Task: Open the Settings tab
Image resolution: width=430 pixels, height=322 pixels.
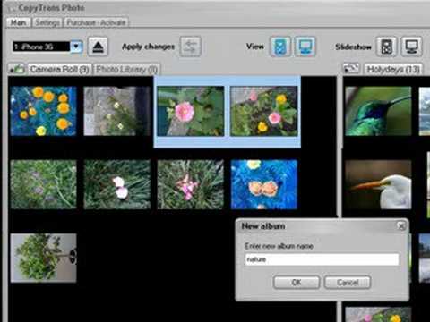Action: pos(47,22)
